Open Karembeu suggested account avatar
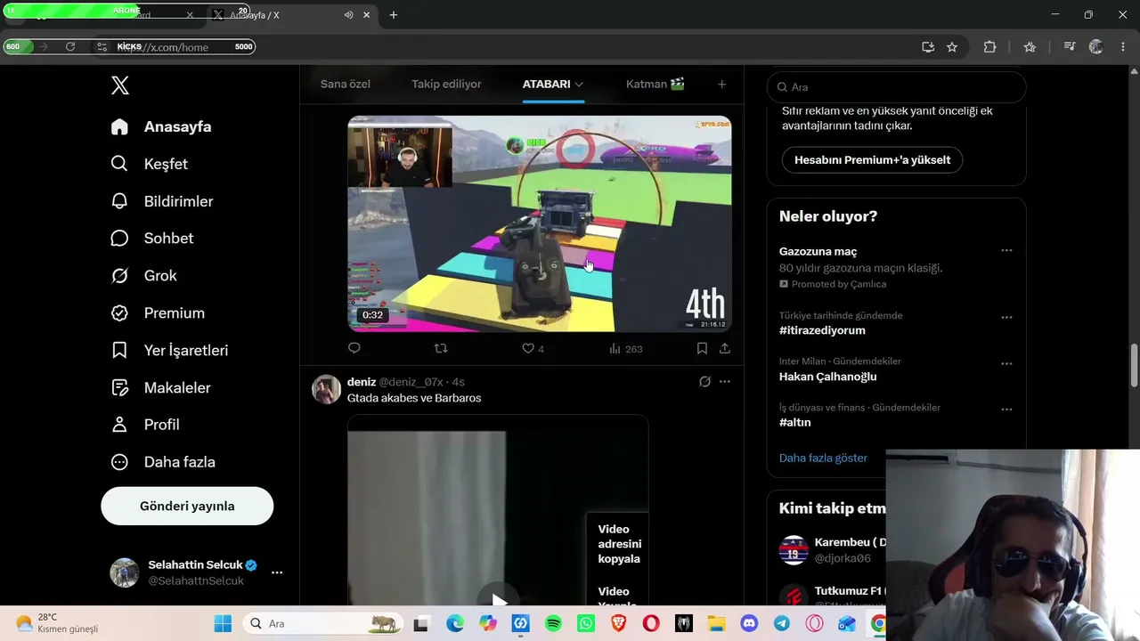The image size is (1140, 641). pyautogui.click(x=794, y=550)
